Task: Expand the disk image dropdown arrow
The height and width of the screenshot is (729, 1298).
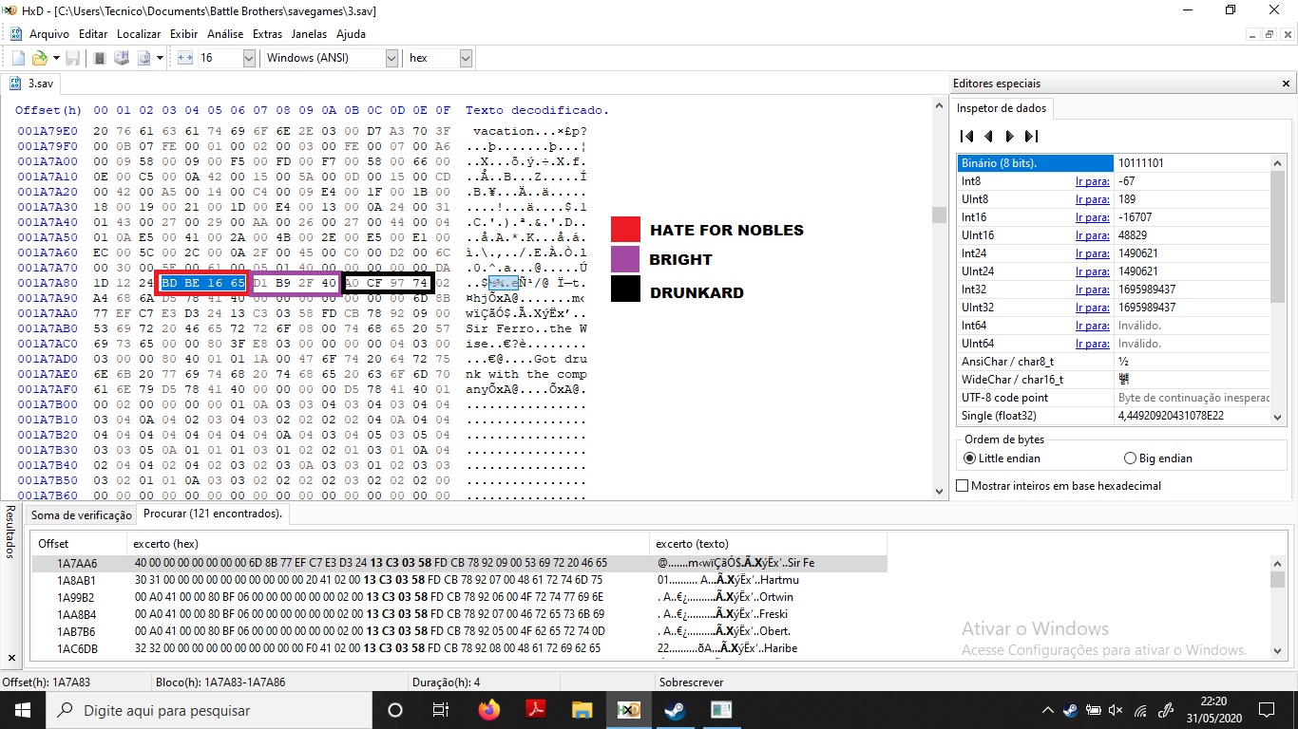Action: click(159, 58)
